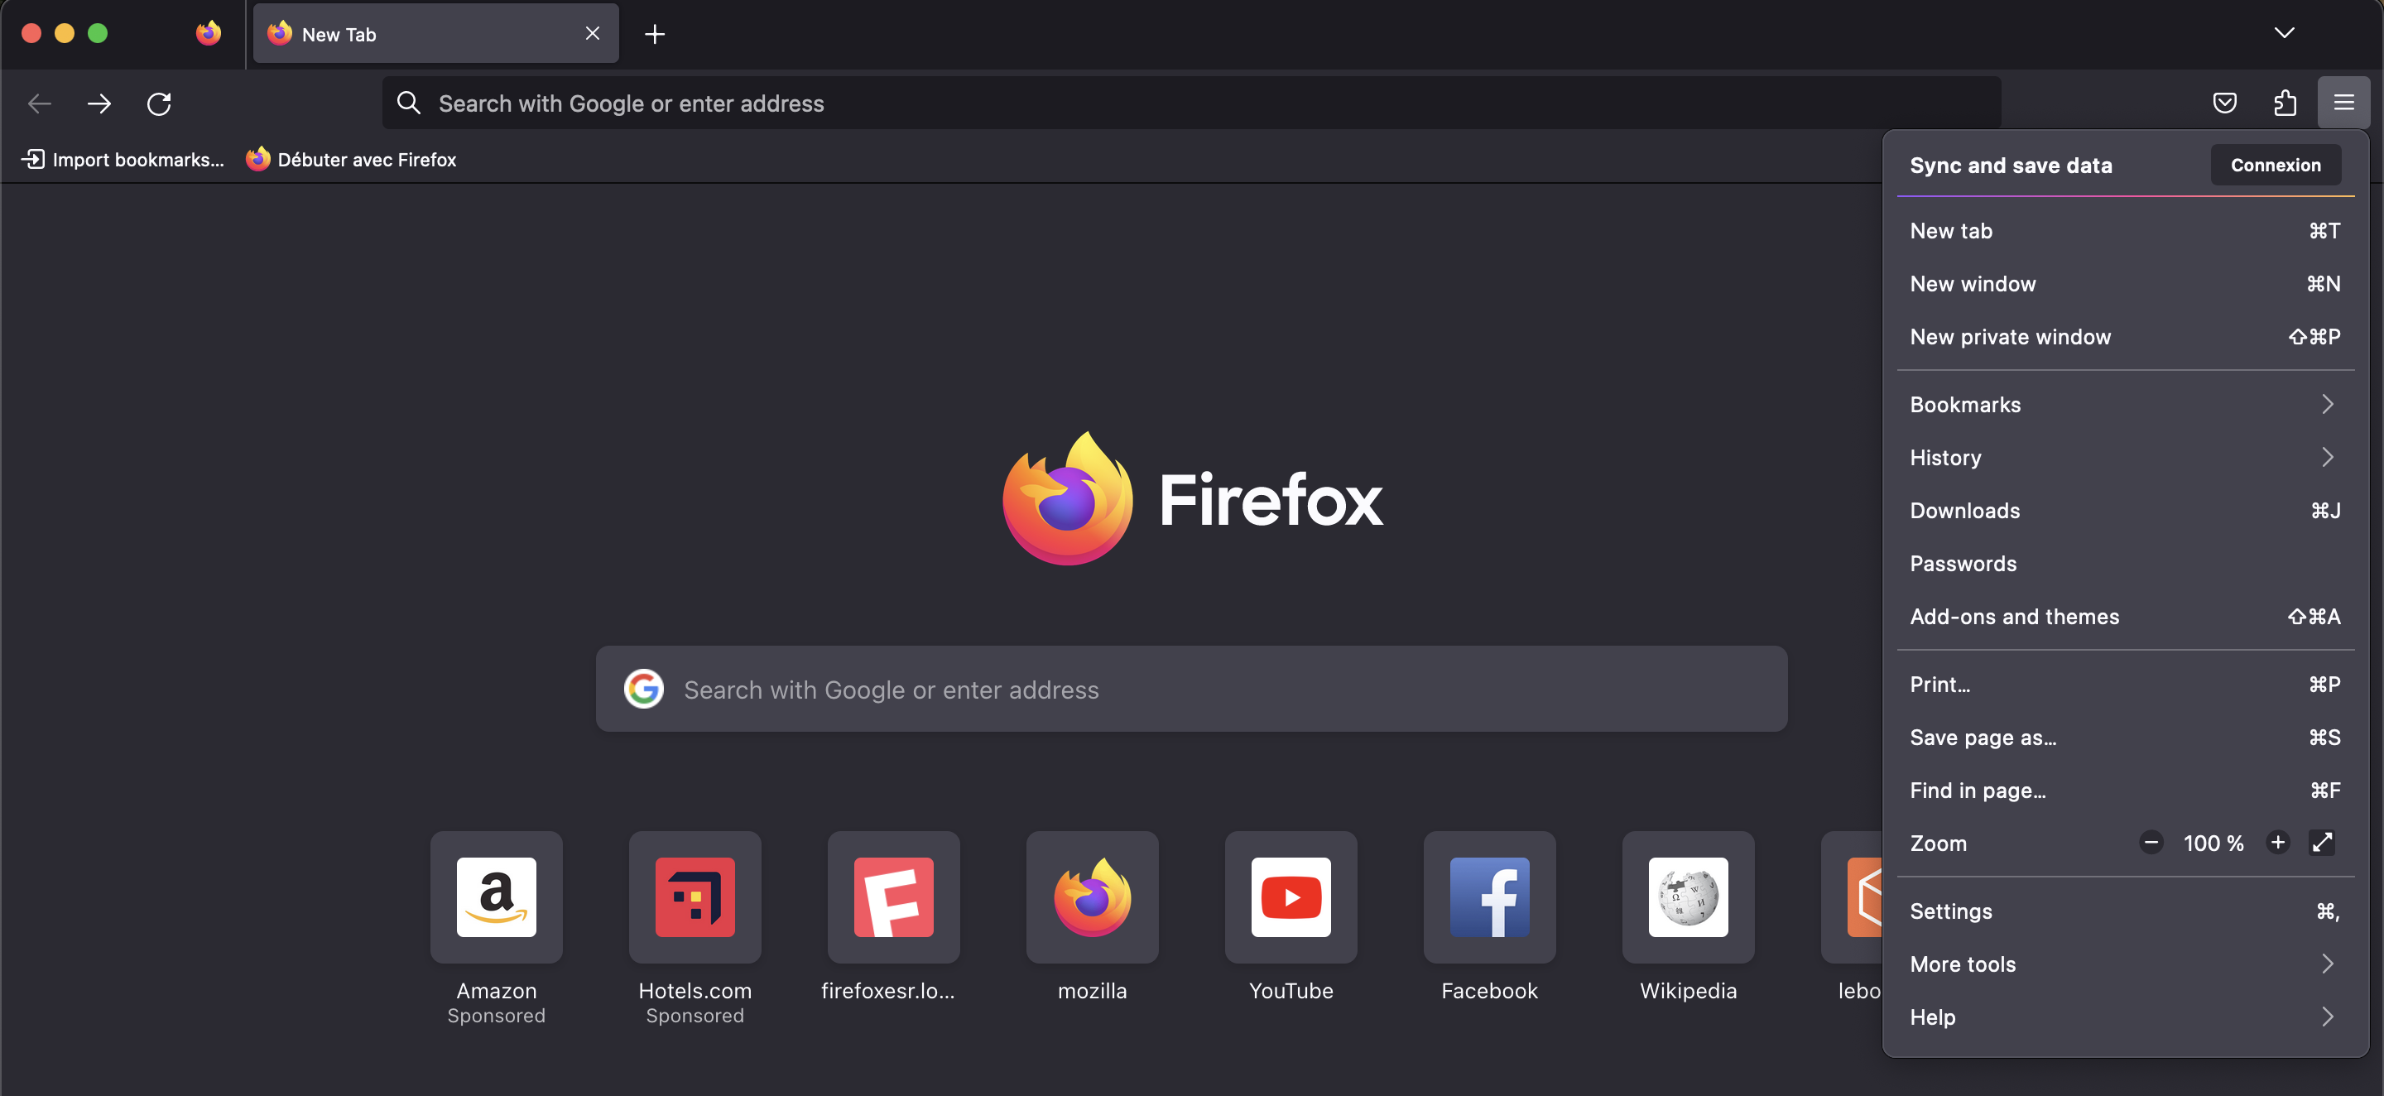The width and height of the screenshot is (2384, 1096).
Task: Click Sync and save data heading
Action: [2011, 165]
